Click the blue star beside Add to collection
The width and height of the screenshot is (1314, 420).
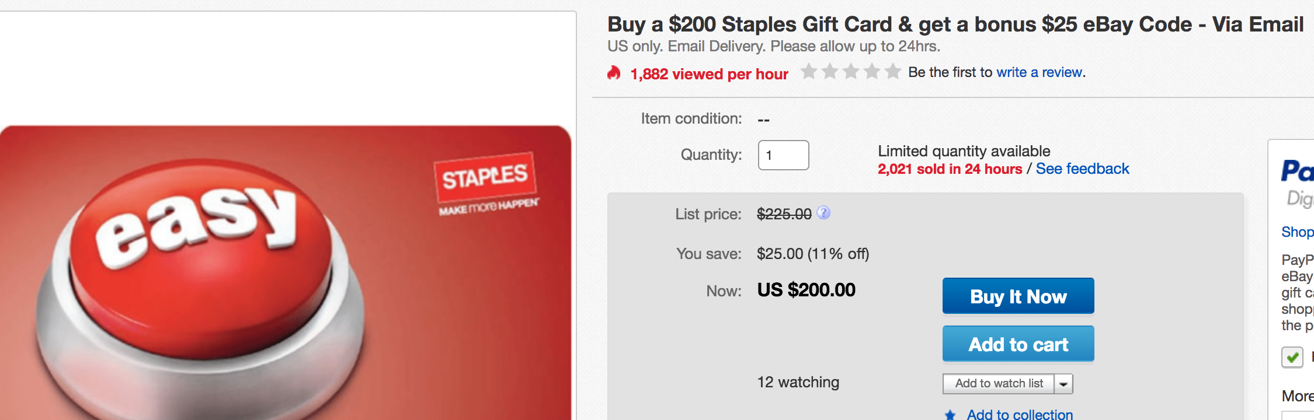(950, 415)
